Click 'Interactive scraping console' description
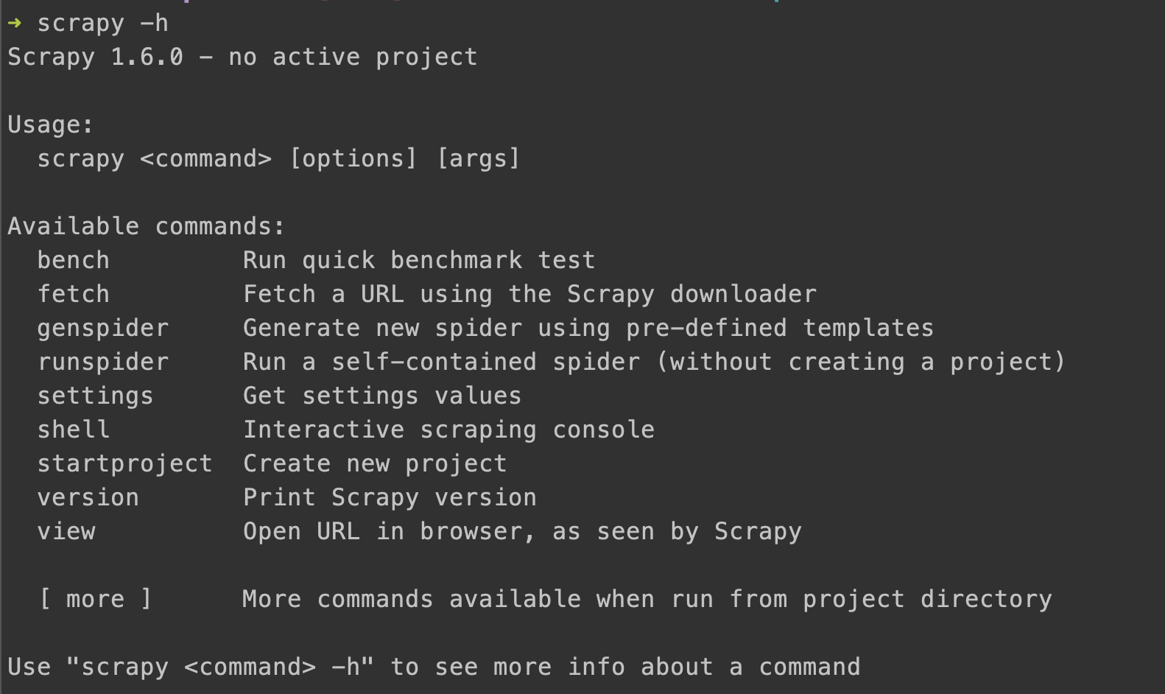Viewport: 1165px width, 694px height. click(448, 430)
